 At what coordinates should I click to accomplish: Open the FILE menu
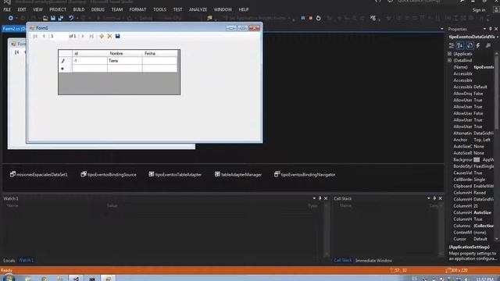[x=7, y=9]
